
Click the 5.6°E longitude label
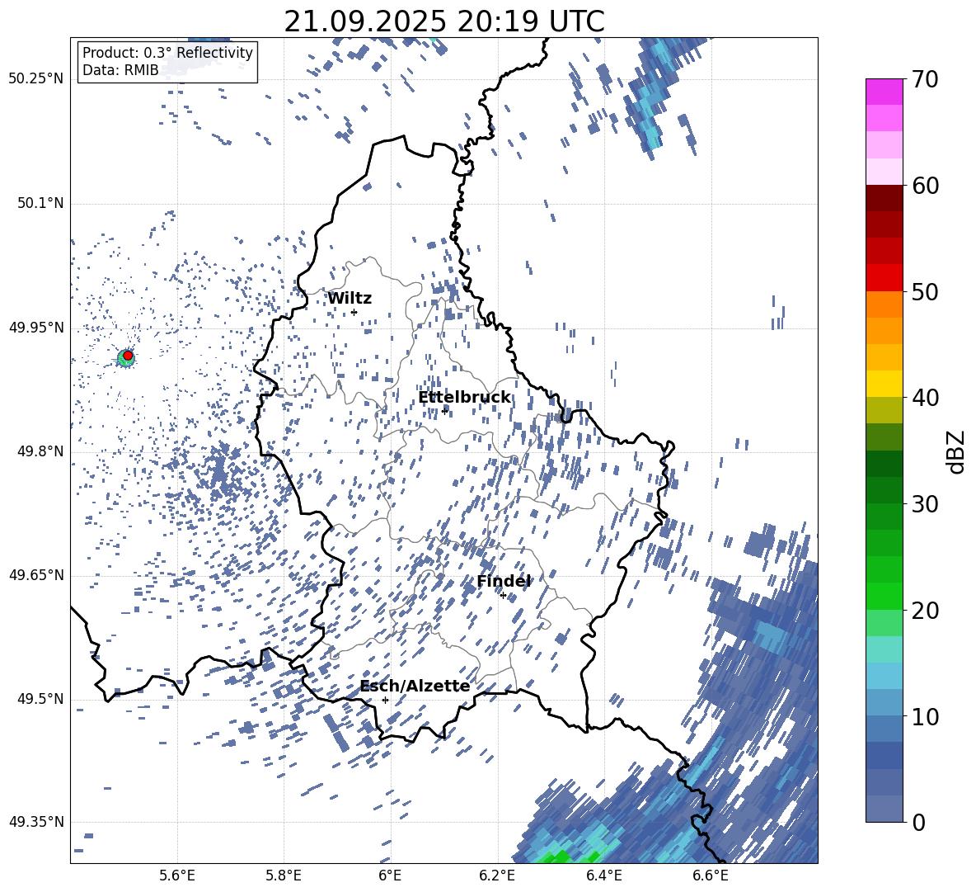point(177,876)
